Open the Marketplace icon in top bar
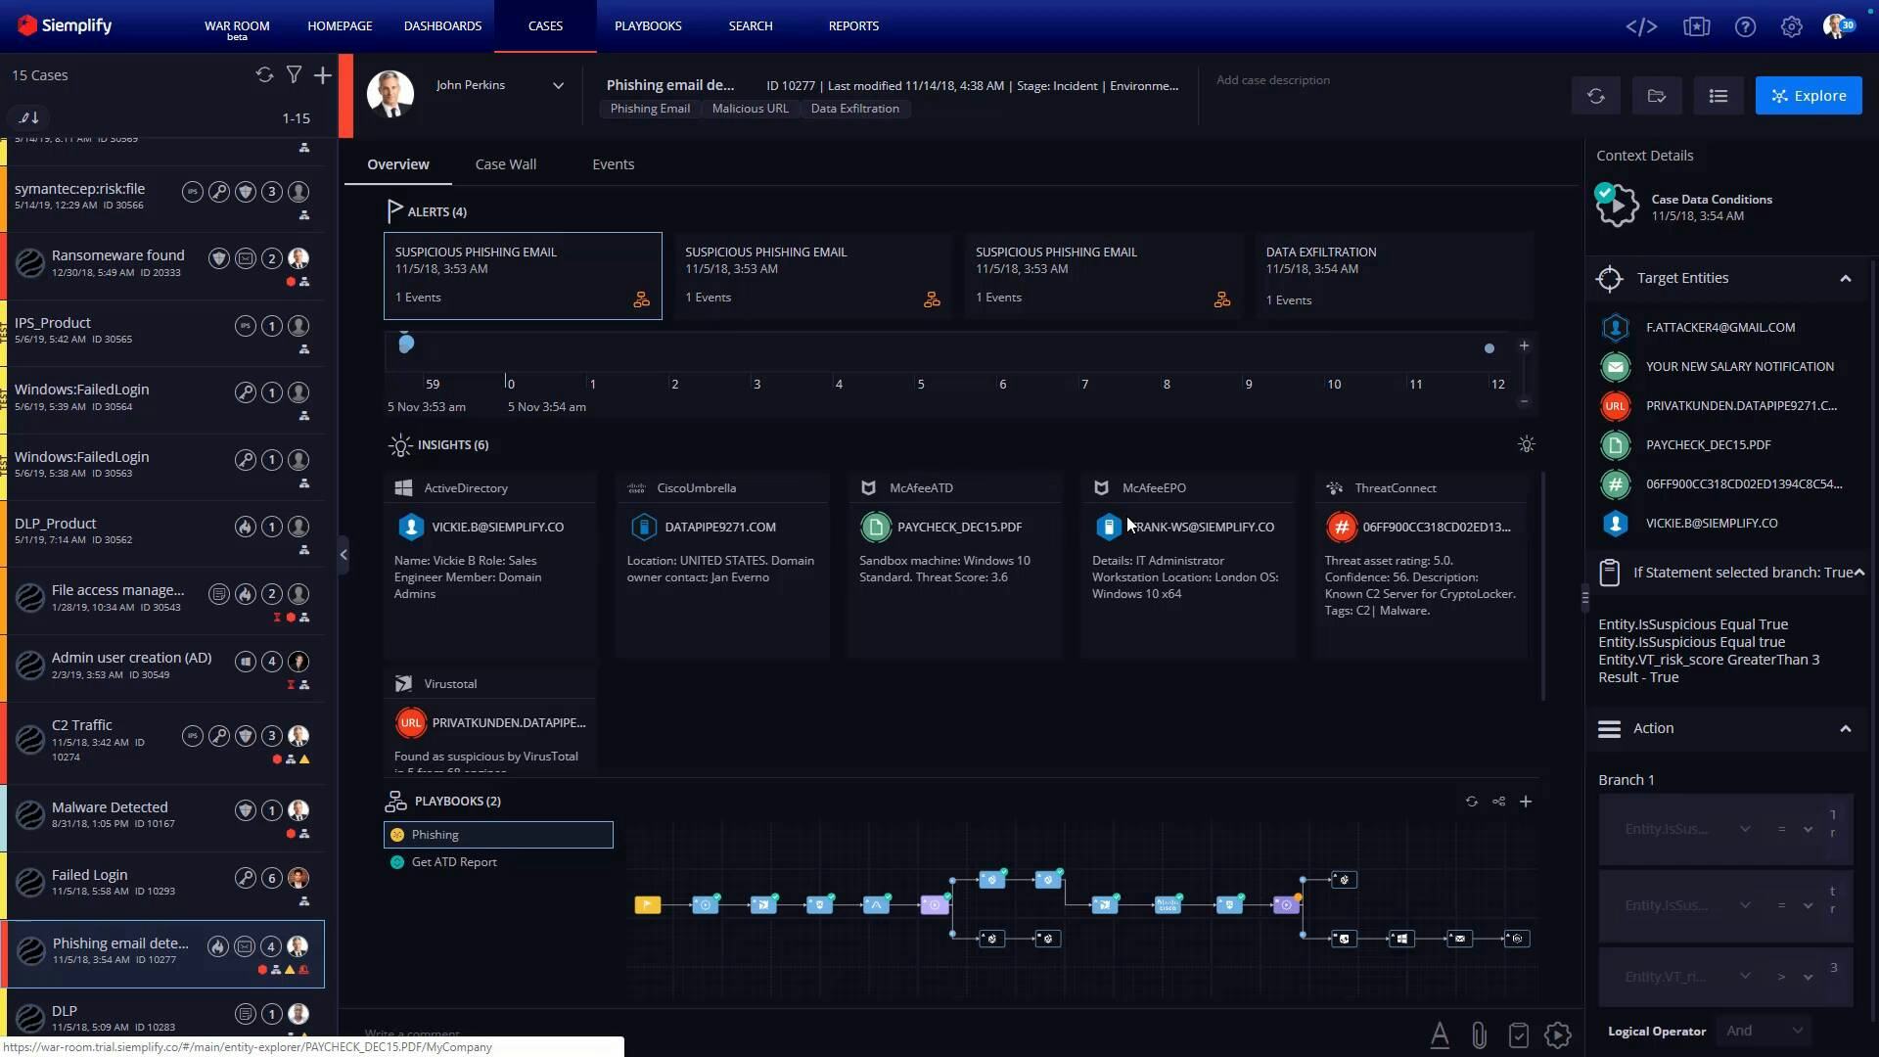 click(1696, 26)
